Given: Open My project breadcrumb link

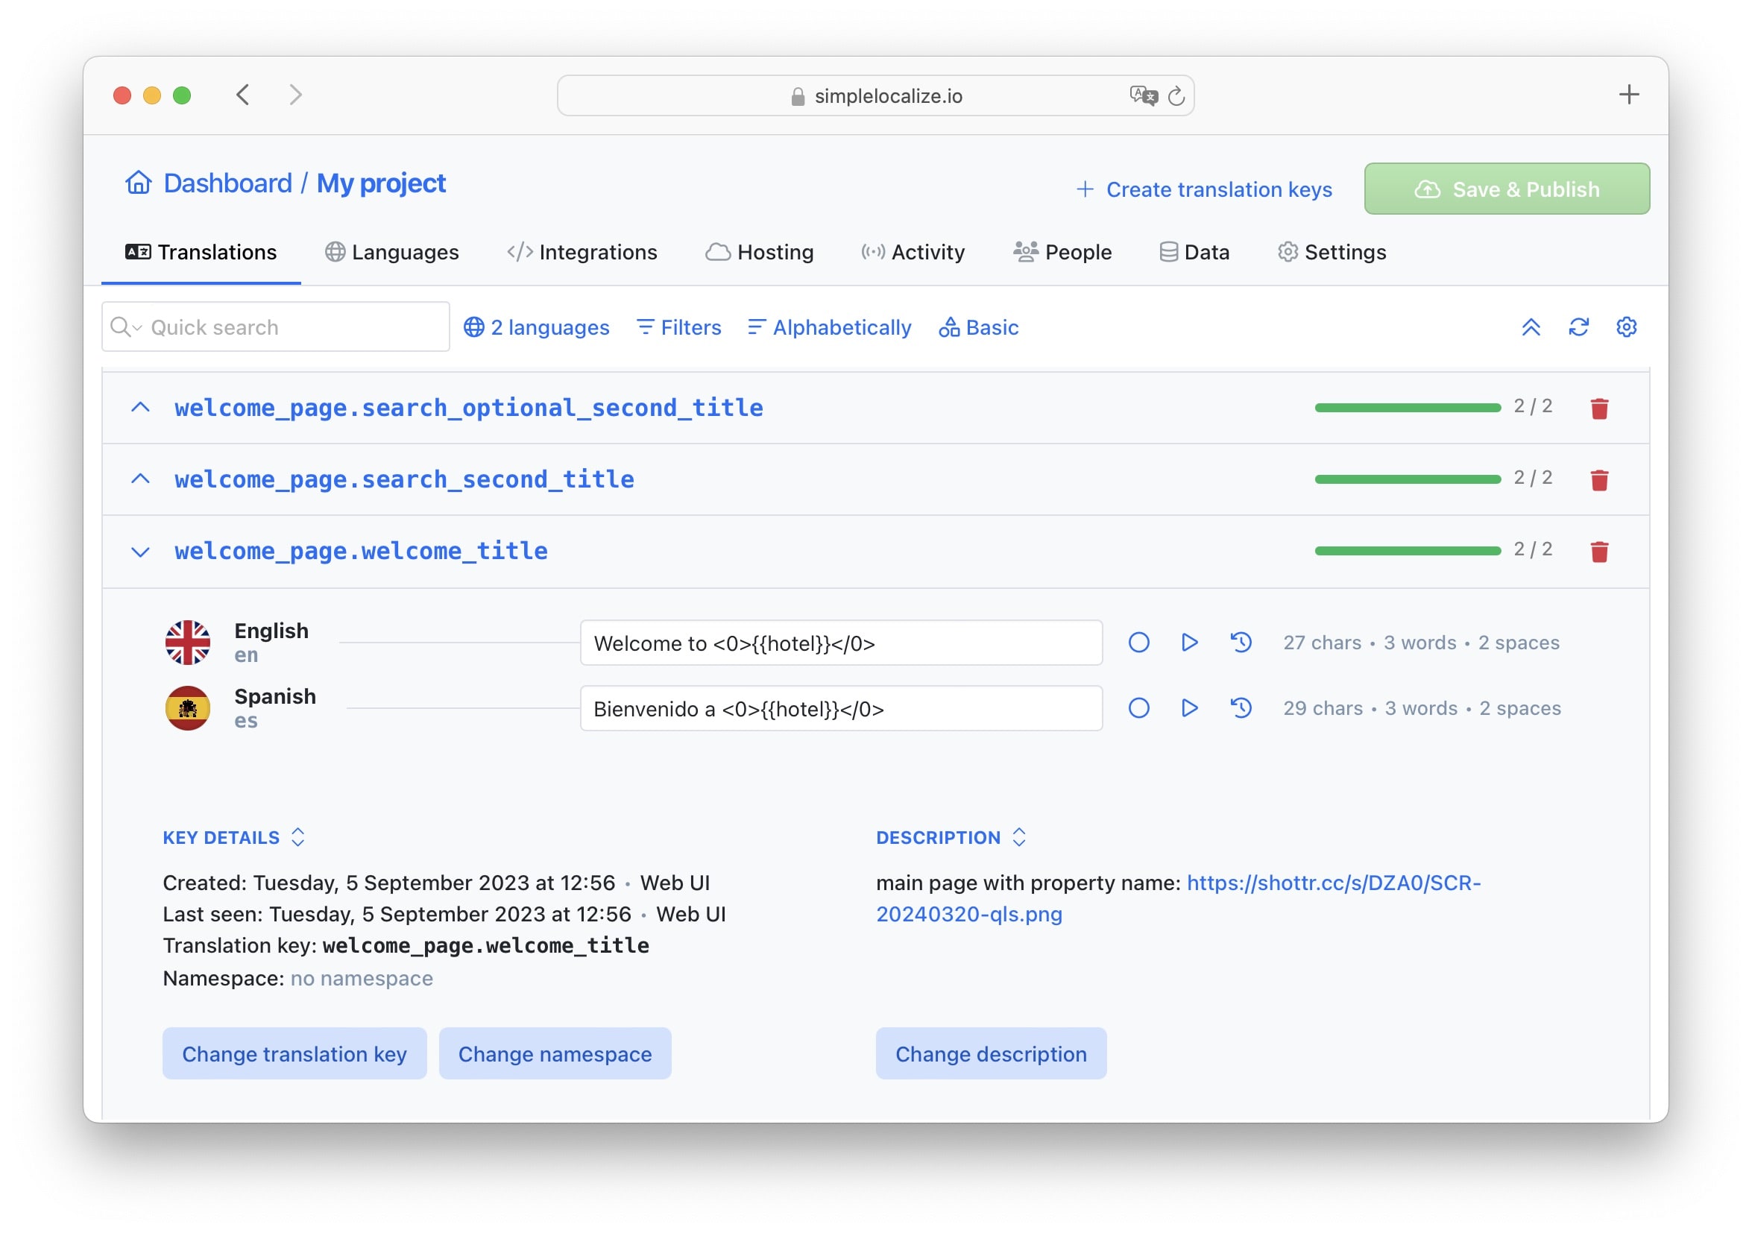Looking at the screenshot, I should pos(381,183).
